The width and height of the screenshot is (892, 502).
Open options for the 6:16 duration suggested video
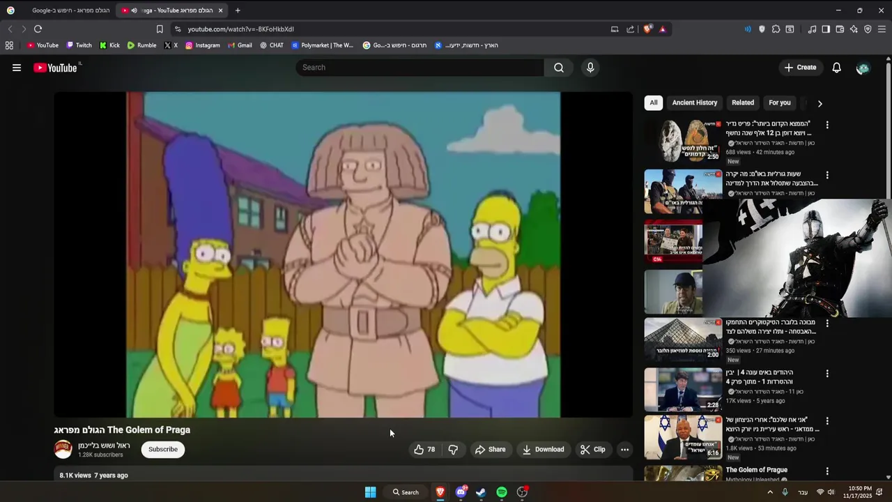point(827,421)
